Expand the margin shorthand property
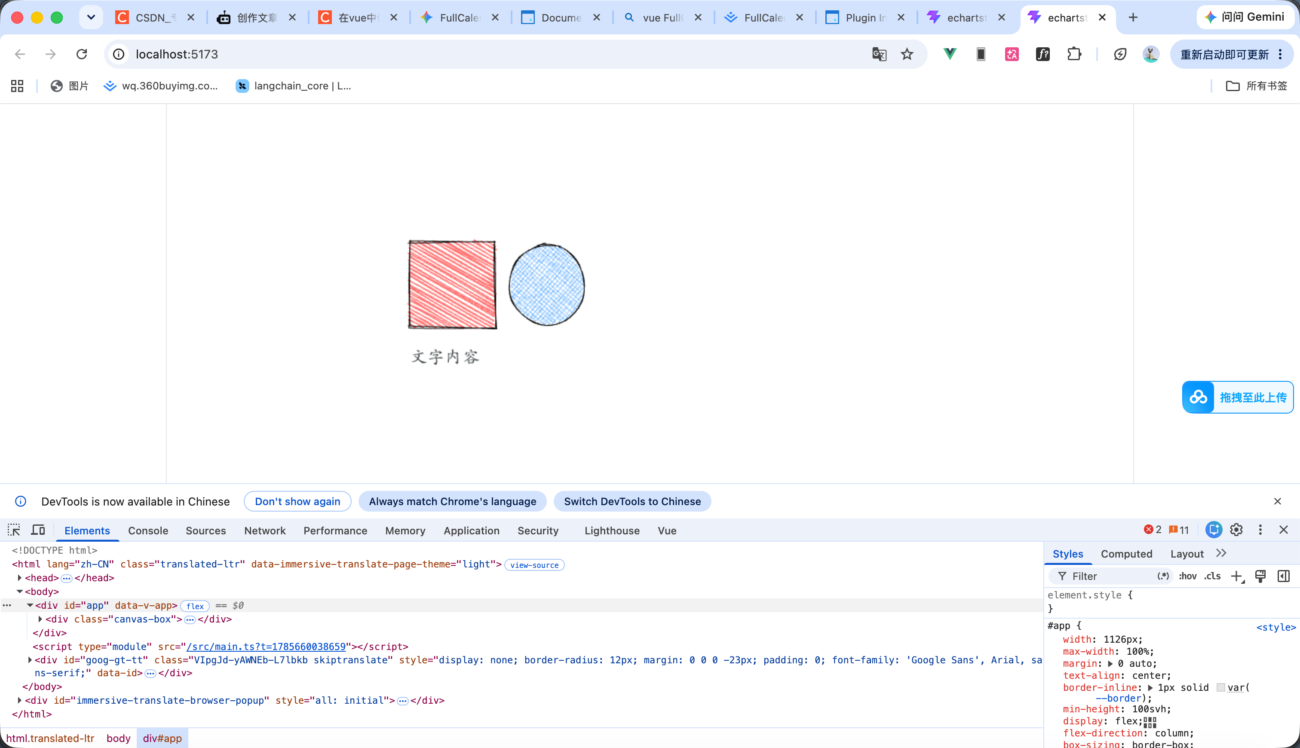The width and height of the screenshot is (1300, 748). (1110, 664)
